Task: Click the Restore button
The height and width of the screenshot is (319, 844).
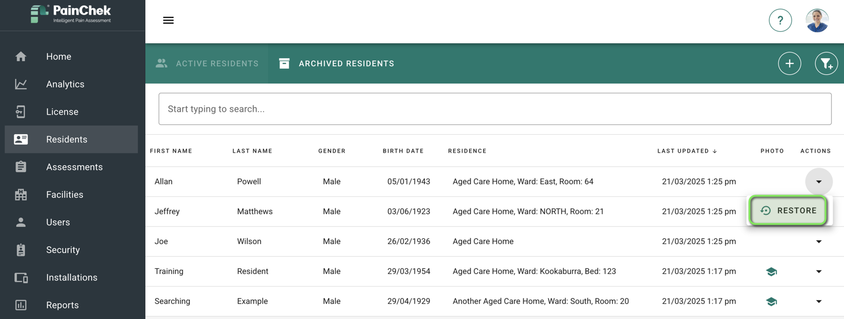Action: pyautogui.click(x=788, y=211)
